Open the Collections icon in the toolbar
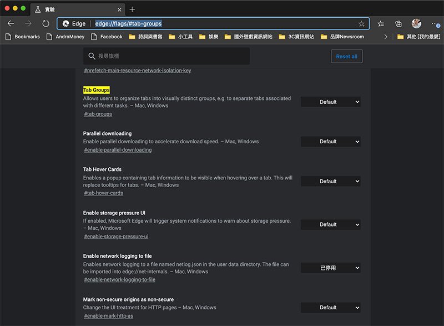Screen dimensions: 444x326 [398, 24]
